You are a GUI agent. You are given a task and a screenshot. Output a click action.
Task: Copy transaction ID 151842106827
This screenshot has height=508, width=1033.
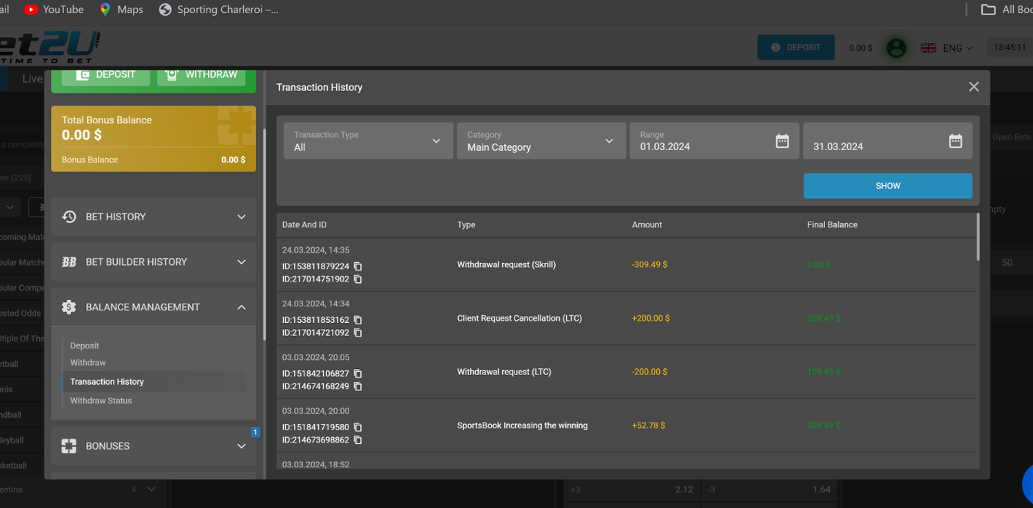pyautogui.click(x=358, y=374)
